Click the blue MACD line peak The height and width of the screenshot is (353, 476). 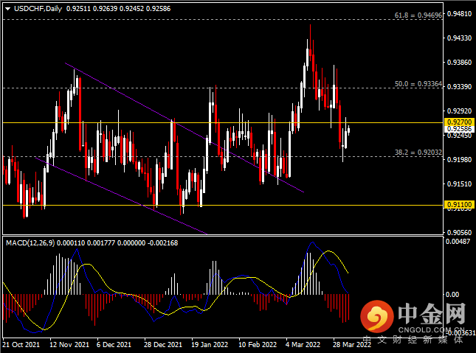click(312, 242)
